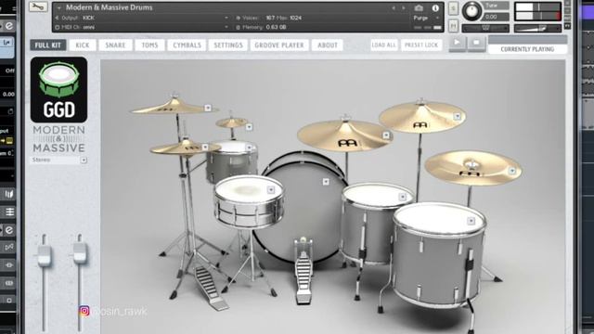Open the rightmost floor tom dropdown

[x=471, y=221]
